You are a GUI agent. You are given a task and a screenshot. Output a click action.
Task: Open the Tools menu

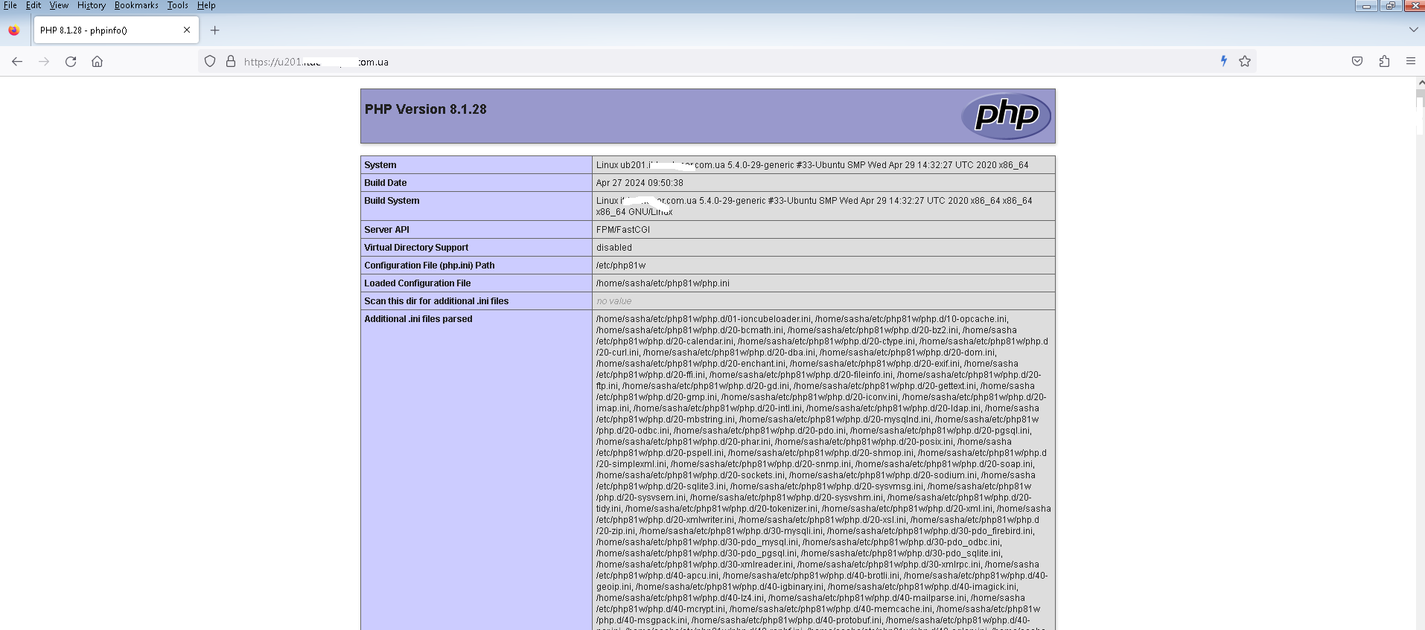click(x=177, y=5)
